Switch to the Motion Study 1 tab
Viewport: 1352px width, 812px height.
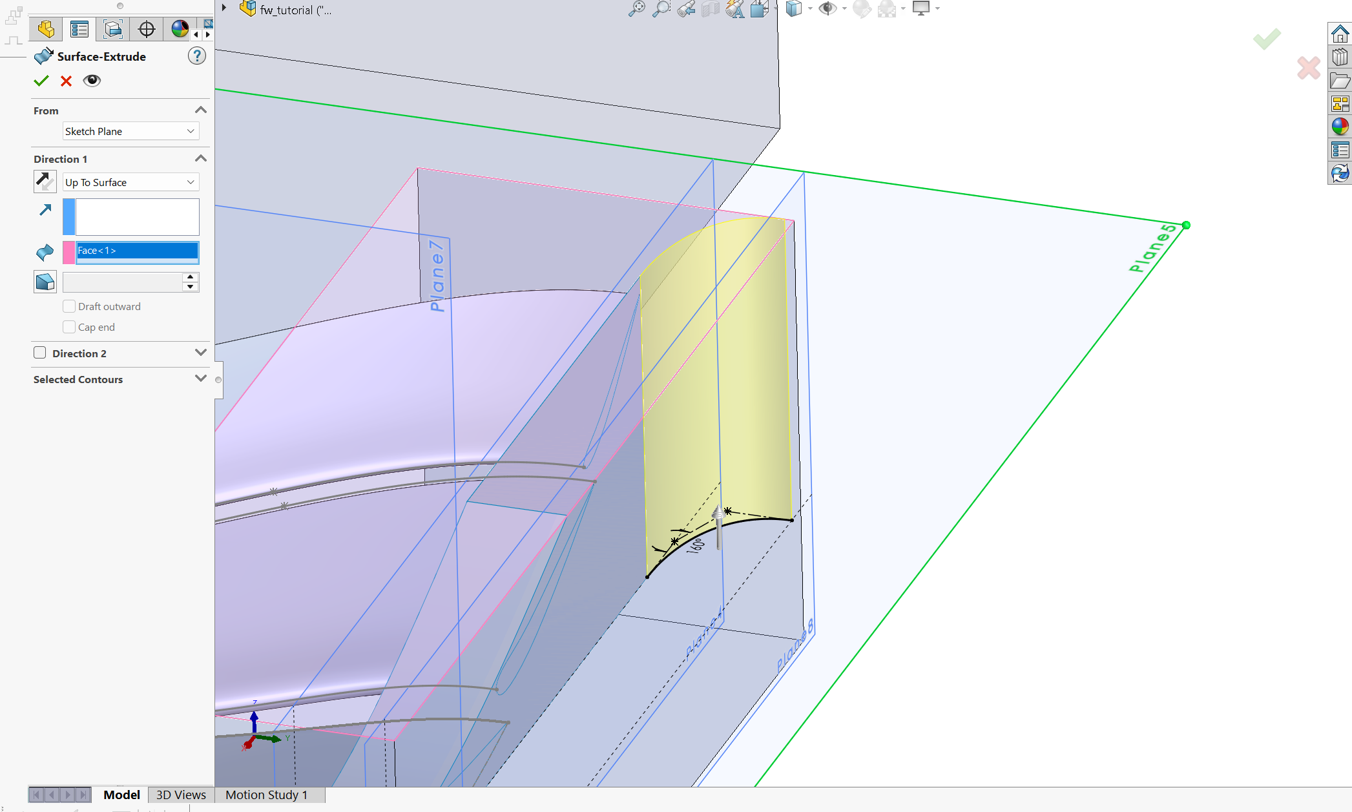click(x=266, y=795)
